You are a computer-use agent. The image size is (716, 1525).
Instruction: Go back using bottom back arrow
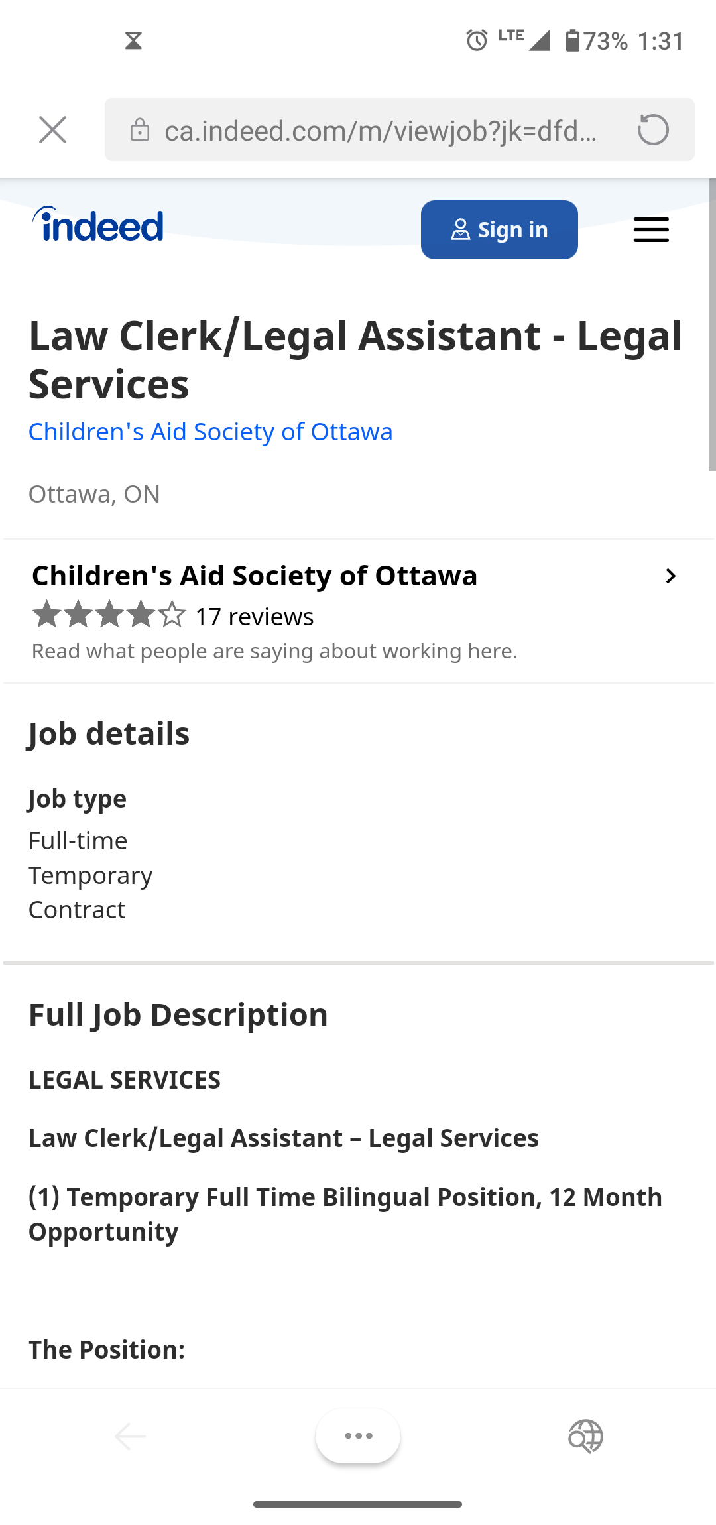130,1437
